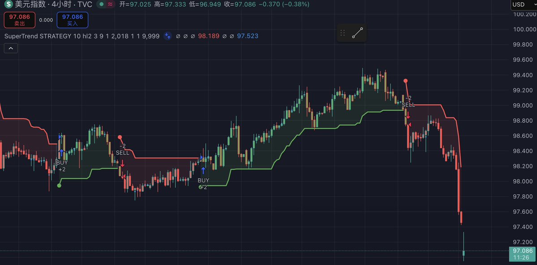Click the blue up arrow above BUY near 98.150
The width and height of the screenshot is (537, 265).
pyautogui.click(x=203, y=170)
